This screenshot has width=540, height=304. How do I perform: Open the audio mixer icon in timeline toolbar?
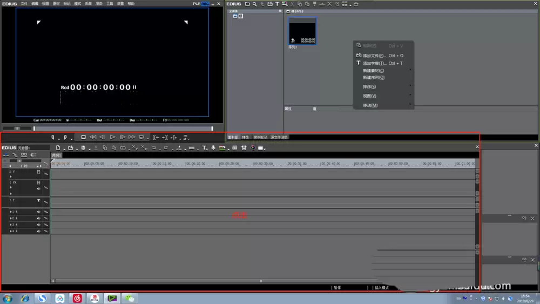pos(244,148)
